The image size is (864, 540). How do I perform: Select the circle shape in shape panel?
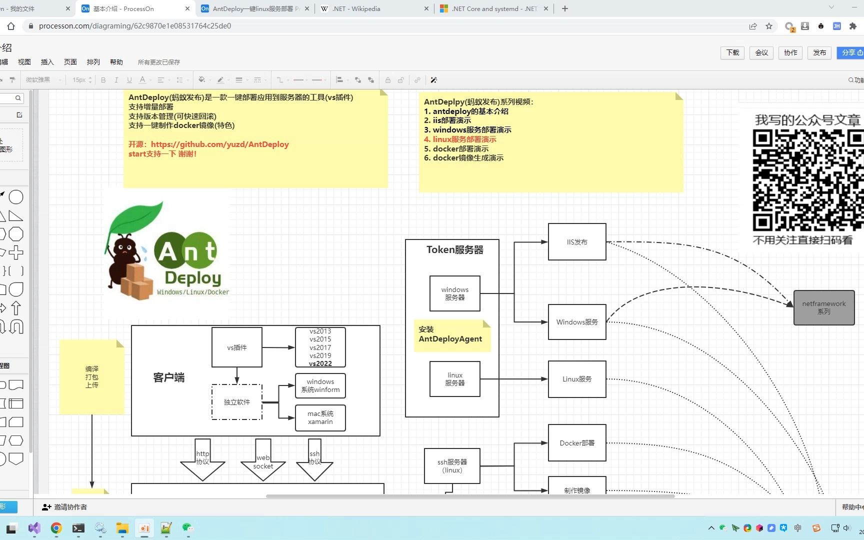tap(16, 197)
